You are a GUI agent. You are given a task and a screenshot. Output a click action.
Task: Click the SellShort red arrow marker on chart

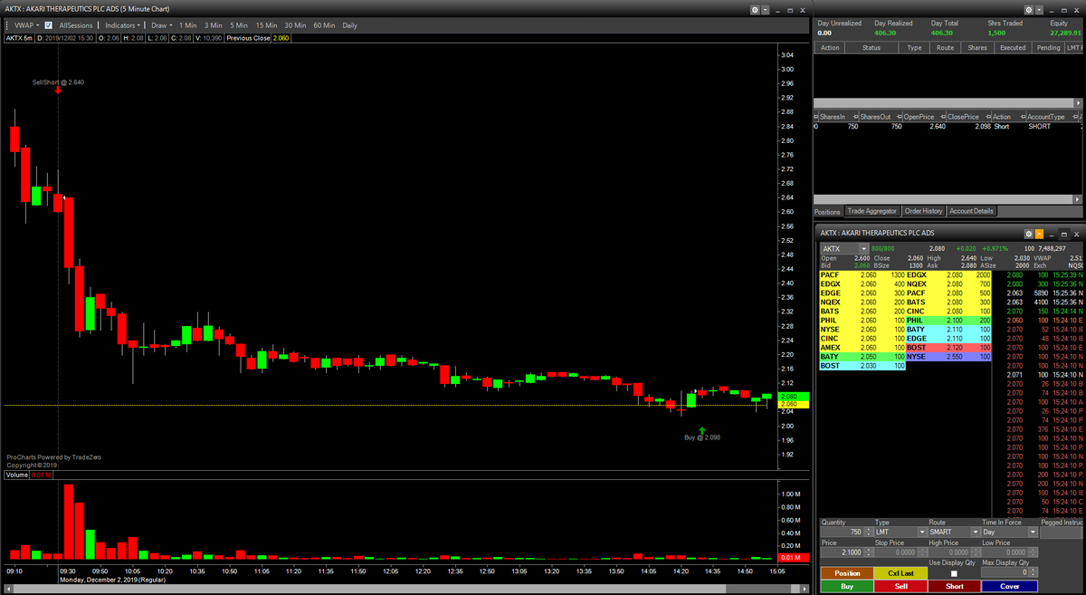[58, 90]
